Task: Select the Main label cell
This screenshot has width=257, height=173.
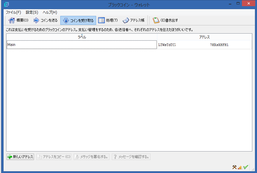Action: (82, 45)
